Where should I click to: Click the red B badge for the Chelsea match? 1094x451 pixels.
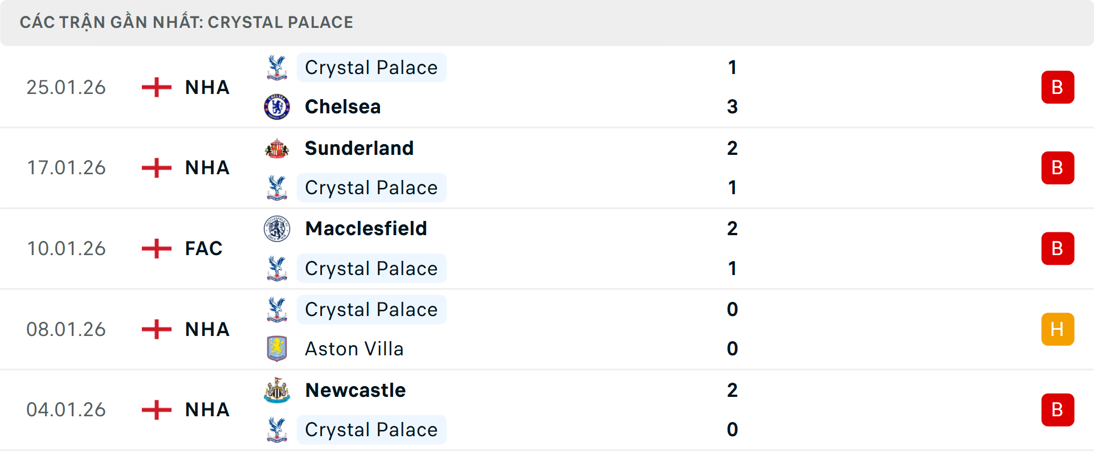1058,87
